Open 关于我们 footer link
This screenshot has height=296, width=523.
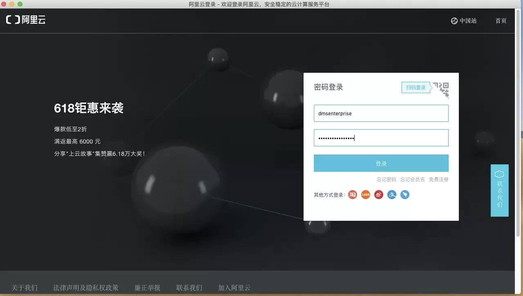pyautogui.click(x=25, y=288)
